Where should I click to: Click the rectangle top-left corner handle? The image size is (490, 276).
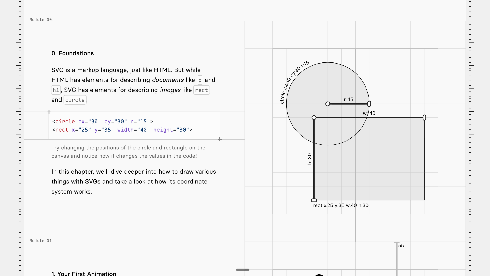[314, 118]
